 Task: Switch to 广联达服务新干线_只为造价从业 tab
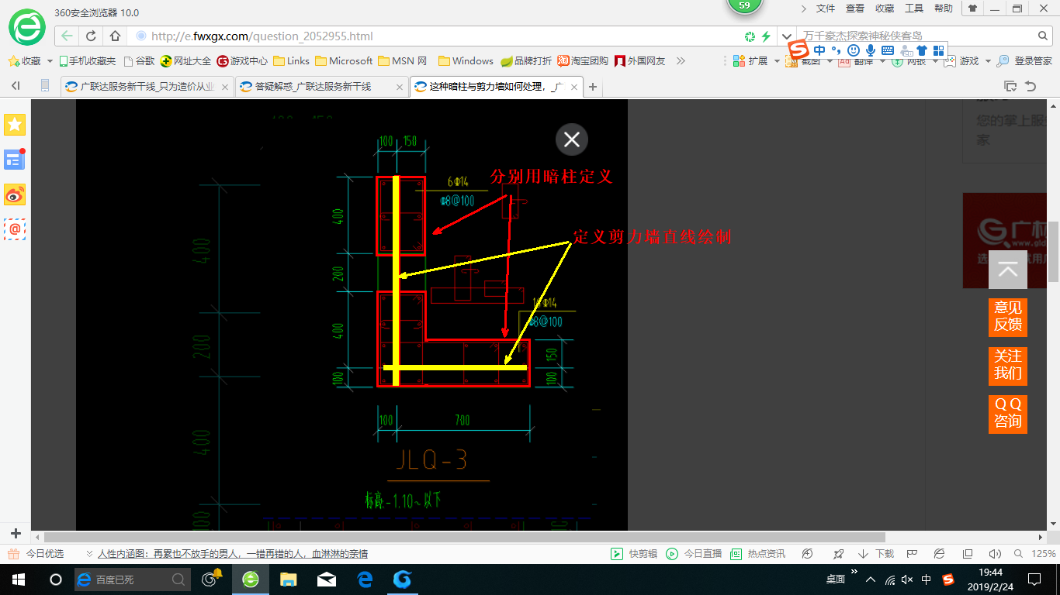(x=147, y=87)
